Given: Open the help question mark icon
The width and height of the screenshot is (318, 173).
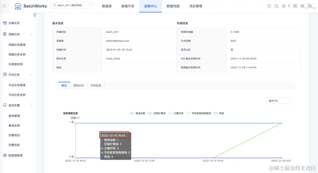Looking at the screenshot, I should [269, 6].
